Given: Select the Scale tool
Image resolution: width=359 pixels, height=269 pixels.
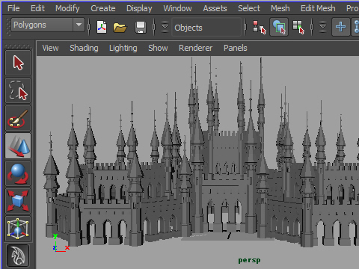Looking at the screenshot, I should tap(18, 201).
